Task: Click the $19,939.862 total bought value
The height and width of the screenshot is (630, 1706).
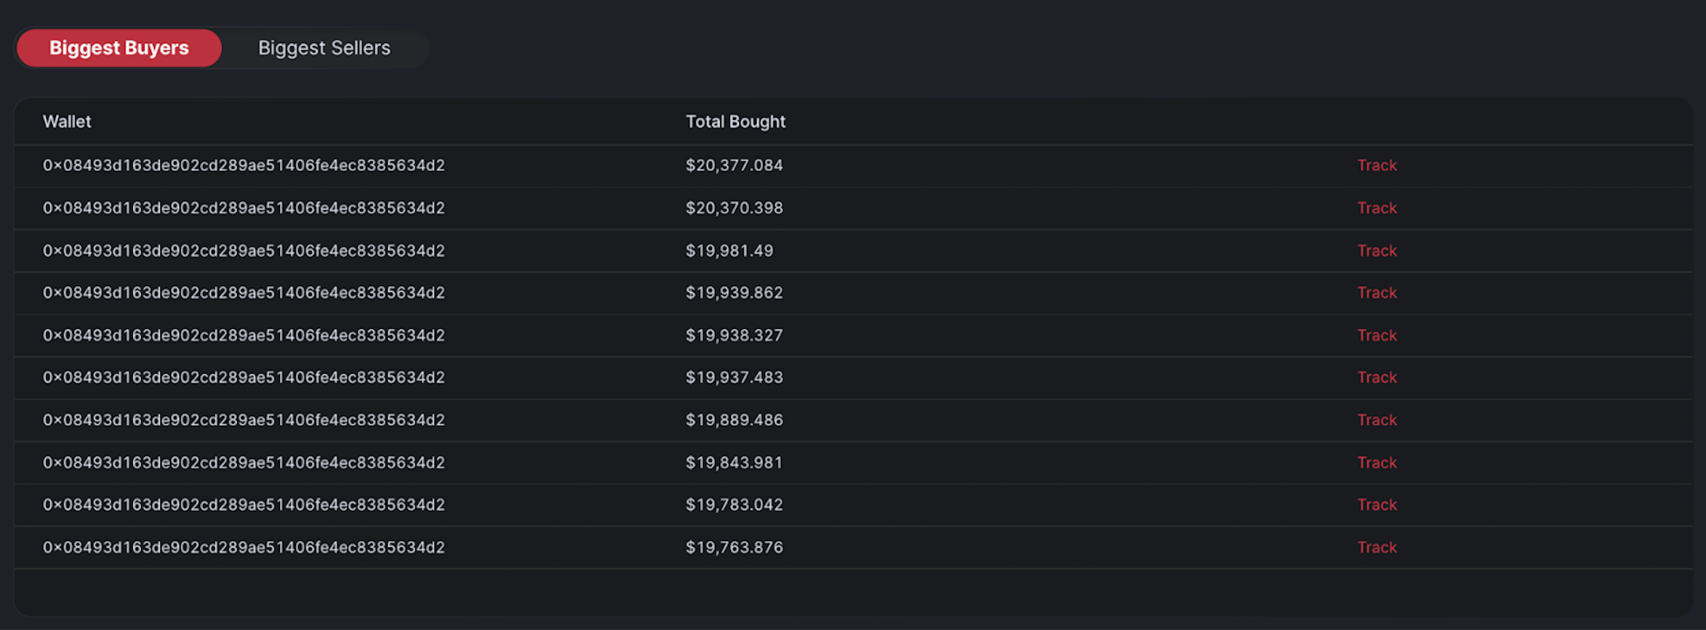Action: click(x=734, y=293)
